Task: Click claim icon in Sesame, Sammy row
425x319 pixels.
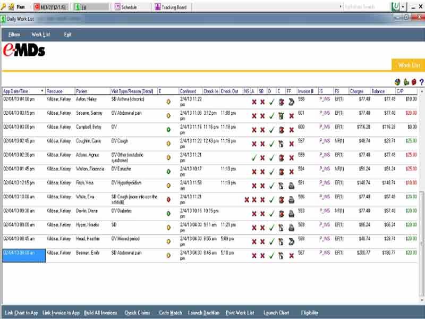Action: coord(281,116)
